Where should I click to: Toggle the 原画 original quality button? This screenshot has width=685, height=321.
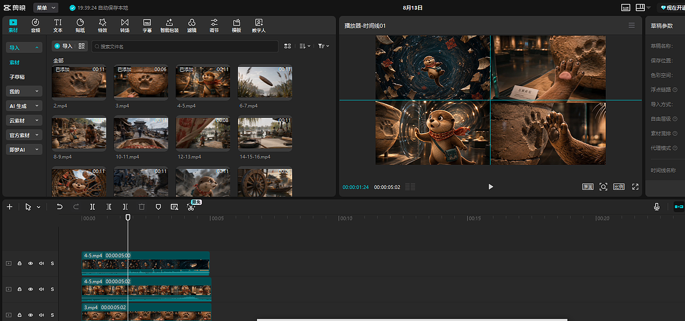tap(588, 187)
